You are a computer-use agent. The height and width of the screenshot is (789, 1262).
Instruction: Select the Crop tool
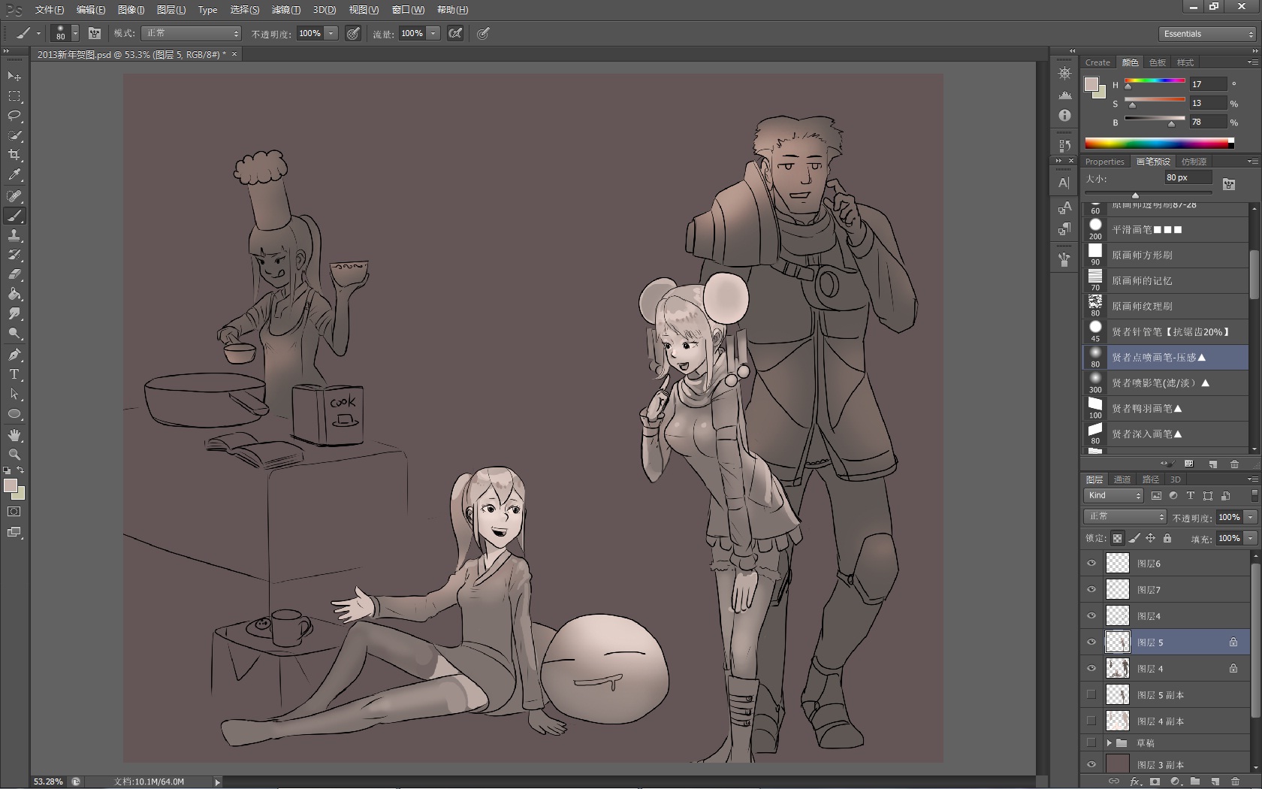click(14, 155)
